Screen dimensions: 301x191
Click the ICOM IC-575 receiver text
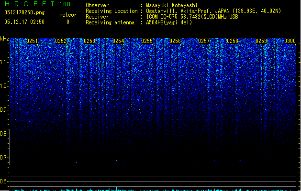[192, 17]
